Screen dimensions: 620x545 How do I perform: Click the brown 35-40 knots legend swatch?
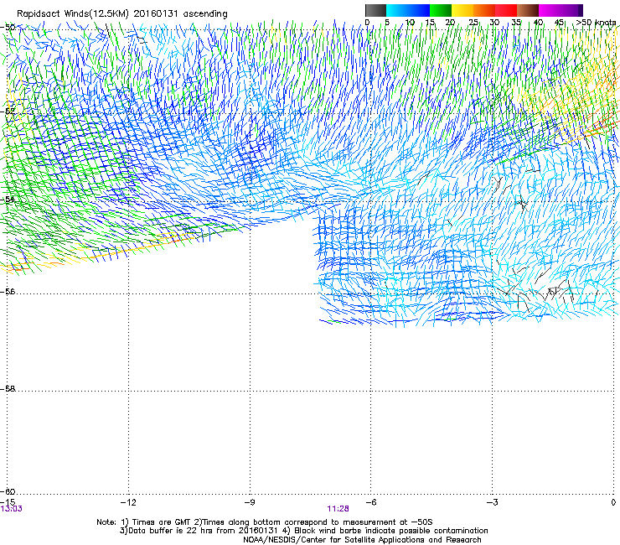[528, 10]
